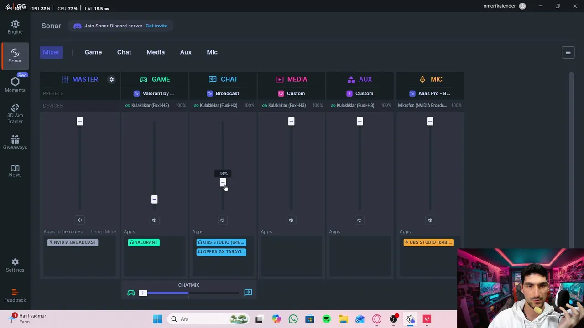Open the Windows Start menu
Image resolution: width=584 pixels, height=328 pixels.
tap(157, 319)
